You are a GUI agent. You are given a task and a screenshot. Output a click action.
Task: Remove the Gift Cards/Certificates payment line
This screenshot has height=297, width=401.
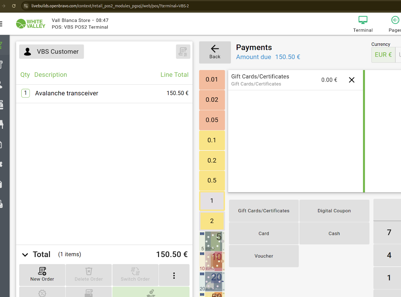(351, 80)
